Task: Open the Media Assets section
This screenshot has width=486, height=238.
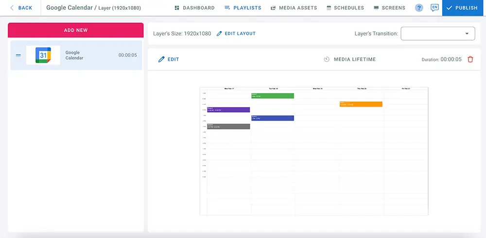Action: [x=294, y=8]
